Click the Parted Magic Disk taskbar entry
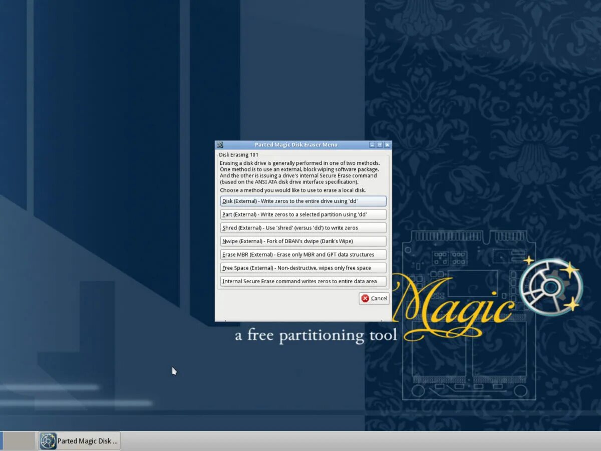The height and width of the screenshot is (451, 601). pyautogui.click(x=80, y=441)
